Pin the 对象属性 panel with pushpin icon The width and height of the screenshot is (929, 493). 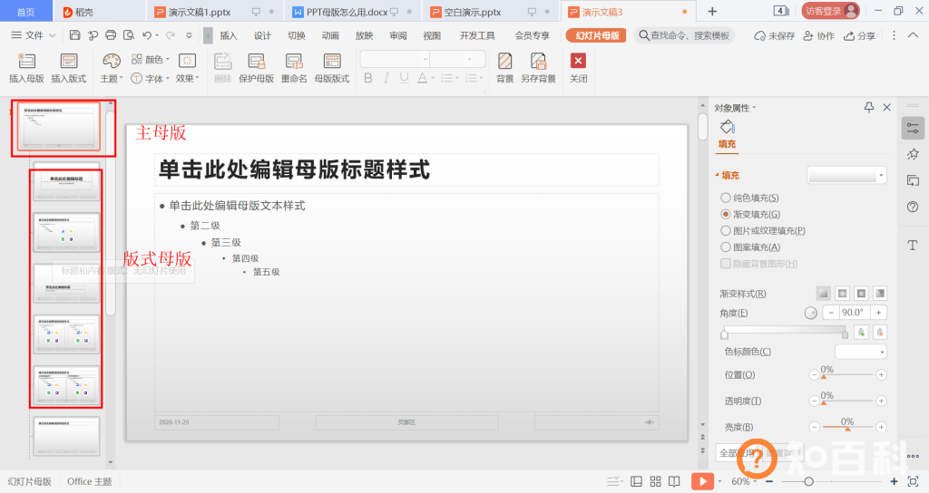tap(868, 107)
